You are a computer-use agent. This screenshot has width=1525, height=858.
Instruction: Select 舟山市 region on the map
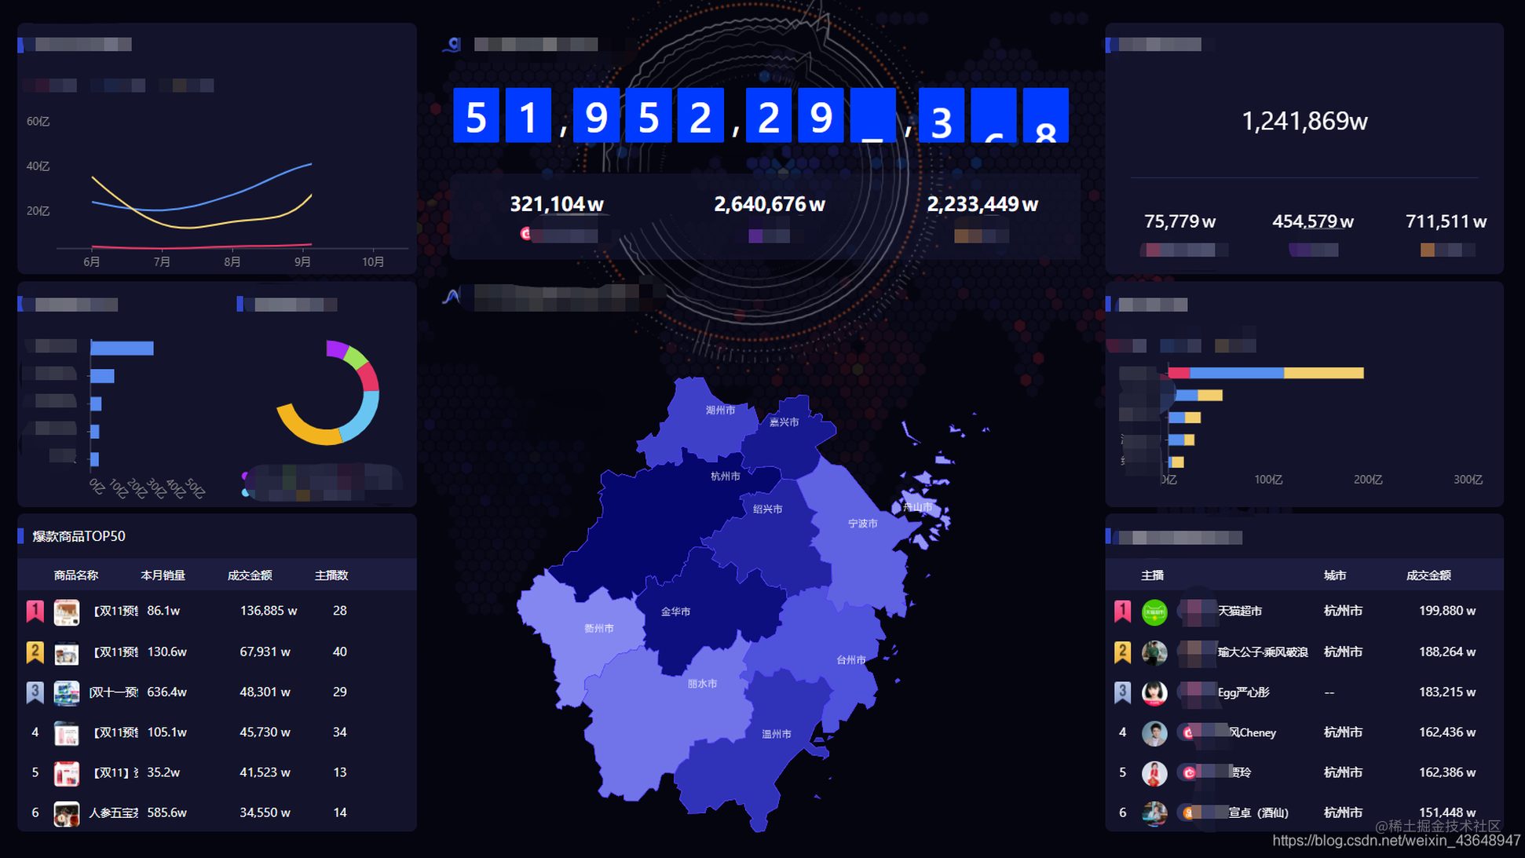(x=917, y=507)
